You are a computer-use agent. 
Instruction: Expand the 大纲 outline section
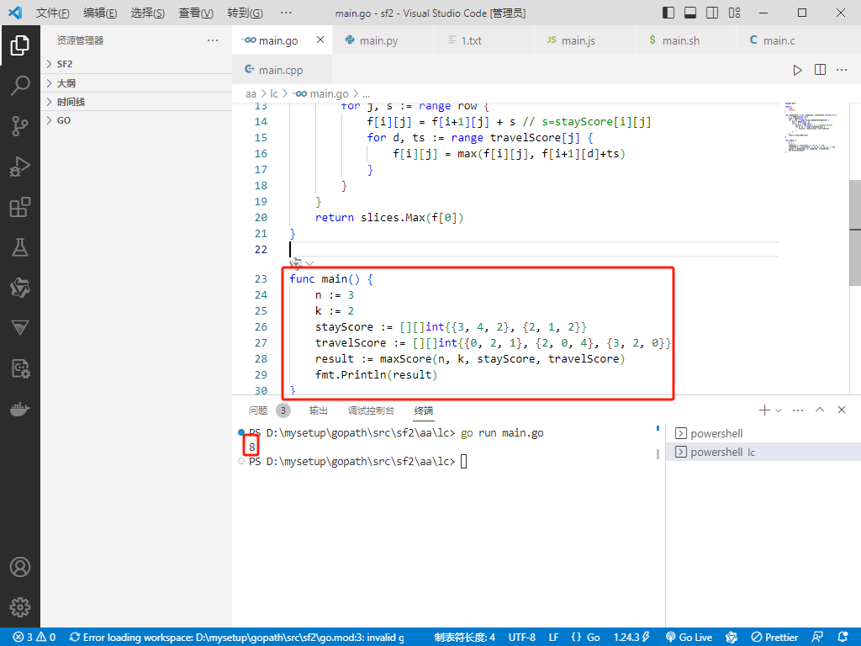pyautogui.click(x=136, y=83)
